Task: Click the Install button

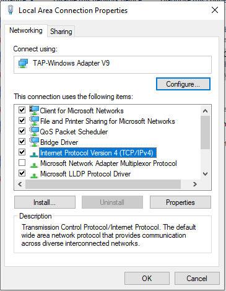Action: [x=45, y=202]
